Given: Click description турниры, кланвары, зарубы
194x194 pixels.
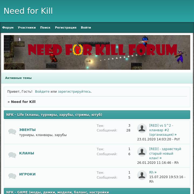Looking at the screenshot, I should coord(43,135).
